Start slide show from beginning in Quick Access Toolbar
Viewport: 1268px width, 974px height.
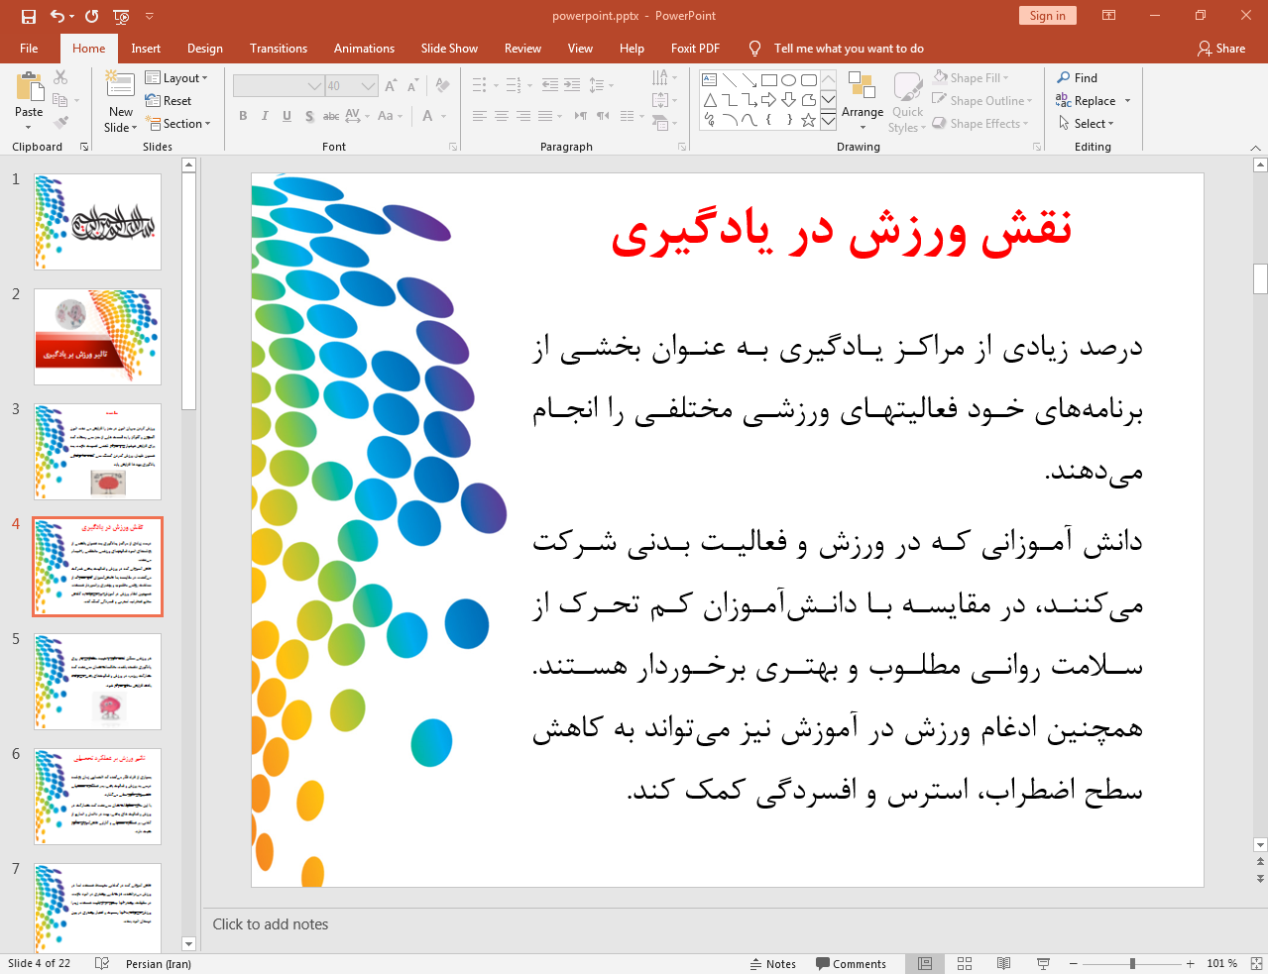[121, 16]
